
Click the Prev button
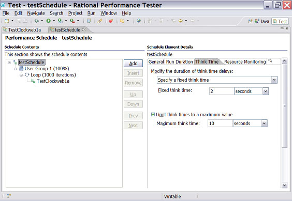pyautogui.click(x=134, y=116)
